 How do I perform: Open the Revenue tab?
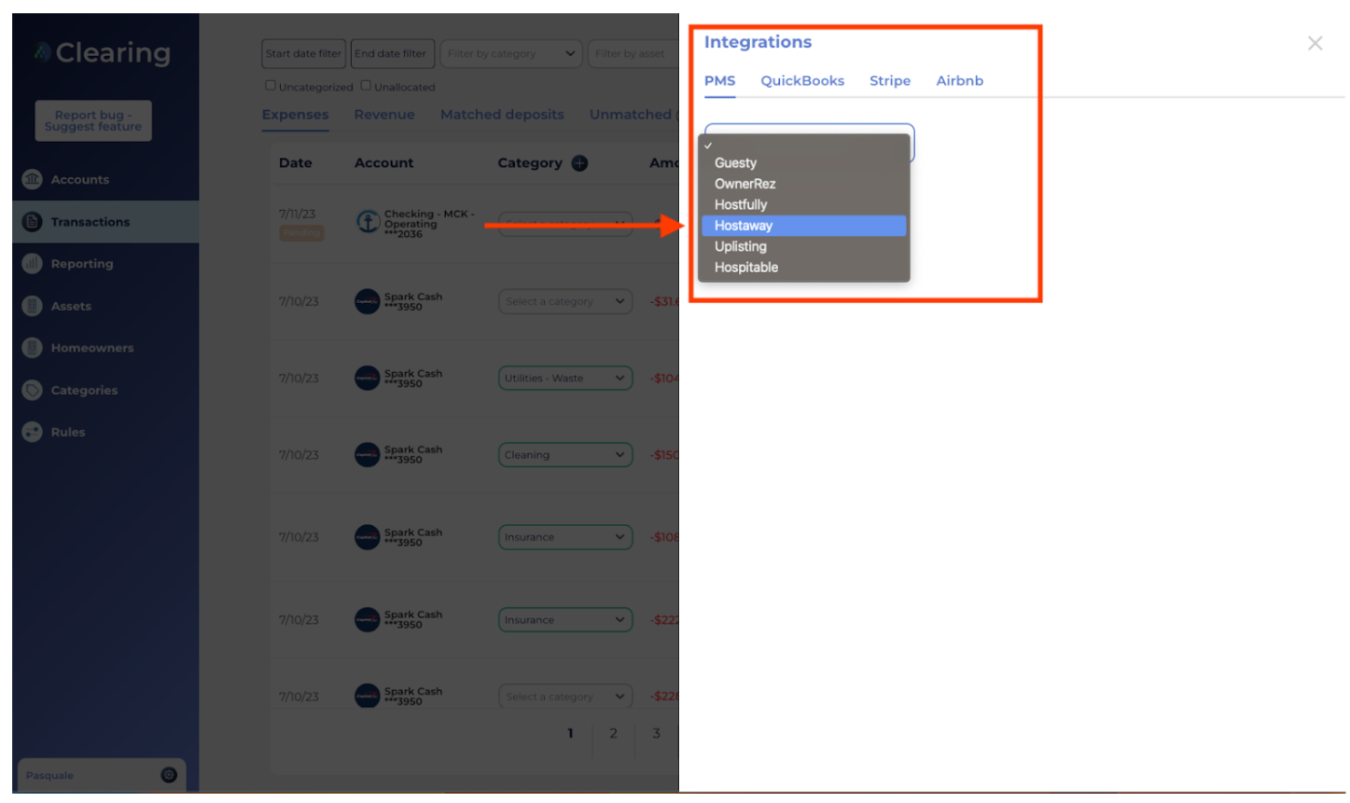pyautogui.click(x=384, y=115)
